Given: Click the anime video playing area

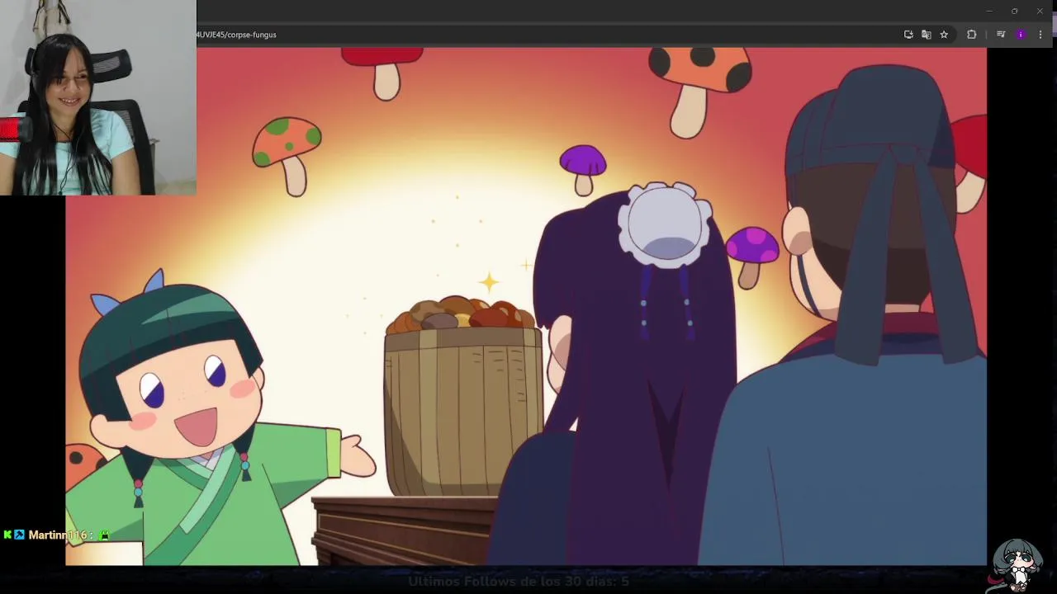Looking at the screenshot, I should [526, 306].
